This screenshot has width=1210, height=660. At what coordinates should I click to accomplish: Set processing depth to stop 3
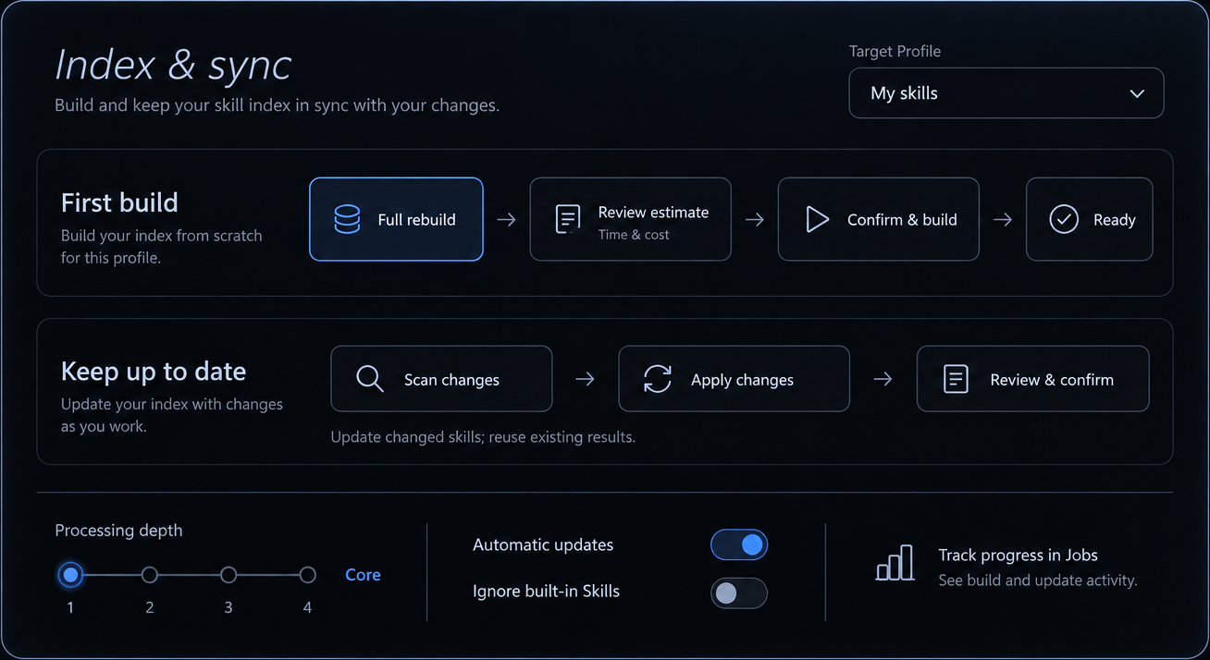228,575
